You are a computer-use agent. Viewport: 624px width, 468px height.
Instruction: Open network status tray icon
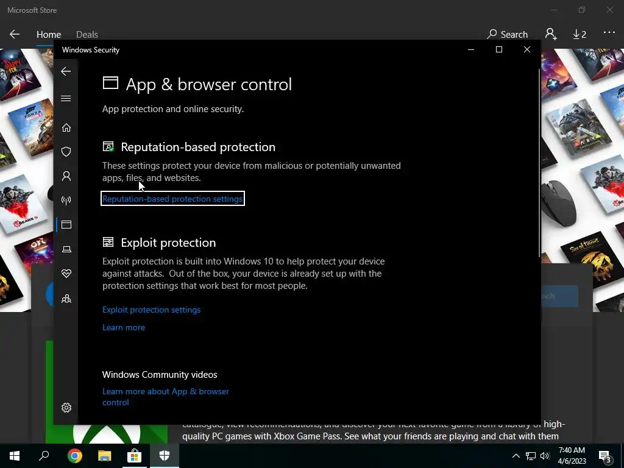click(531, 456)
